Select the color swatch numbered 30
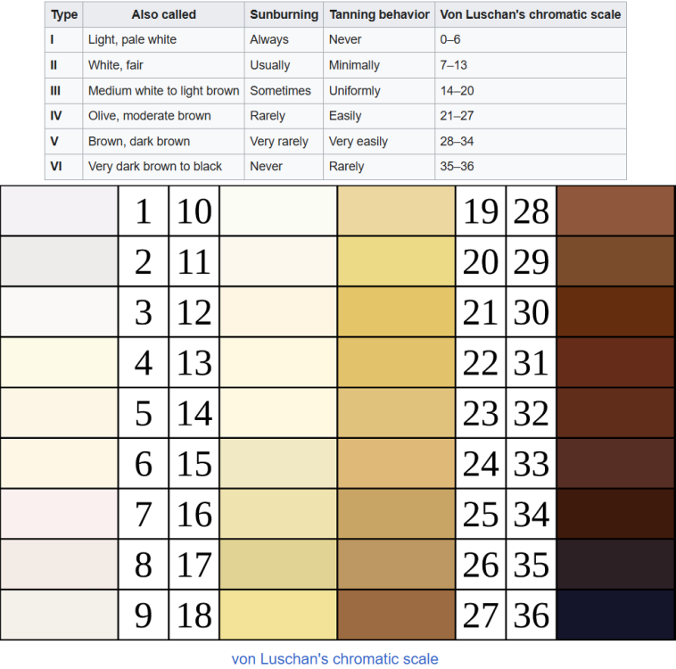This screenshot has height=669, width=676. point(615,312)
